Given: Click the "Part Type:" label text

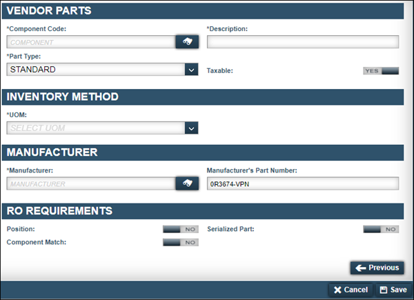Looking at the screenshot, I should tap(23, 57).
